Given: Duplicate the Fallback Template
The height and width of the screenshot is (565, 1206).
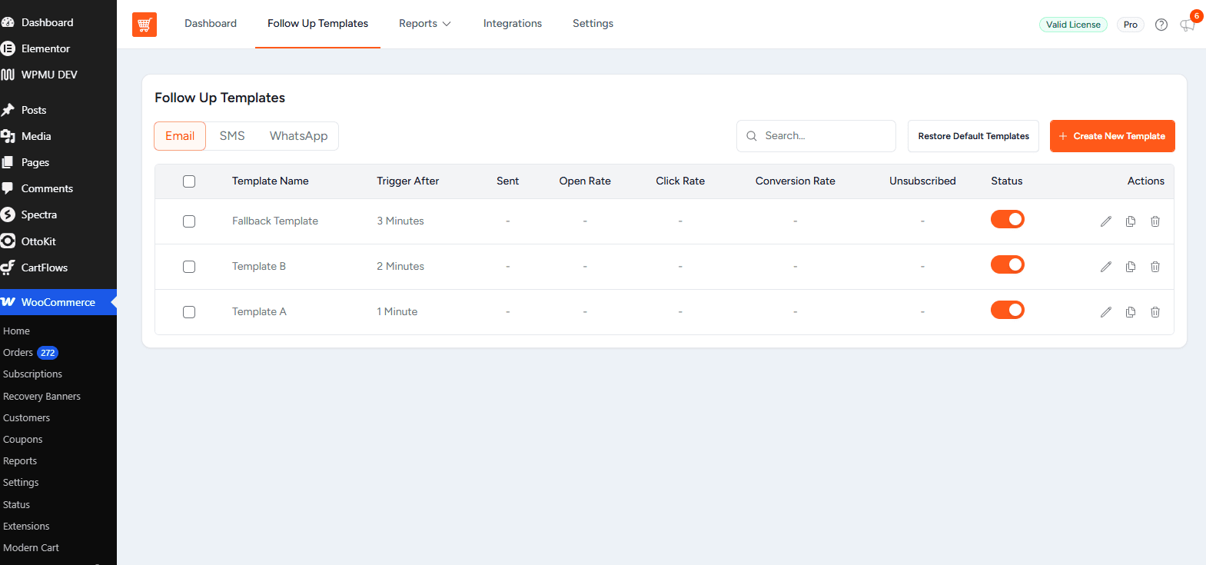Looking at the screenshot, I should click(x=1131, y=221).
